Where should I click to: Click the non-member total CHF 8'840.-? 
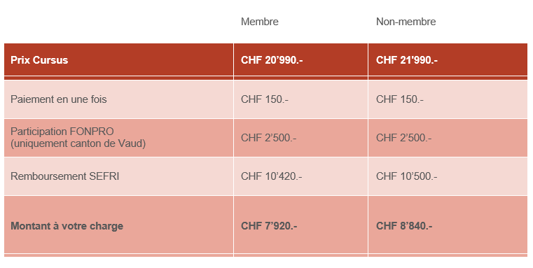(404, 226)
